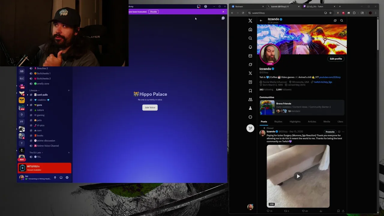This screenshot has height=216, width=384.
Task: Go back with profile header arrow
Action: (261, 20)
